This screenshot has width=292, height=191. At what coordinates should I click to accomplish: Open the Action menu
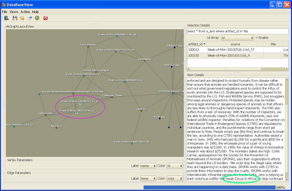(25, 12)
